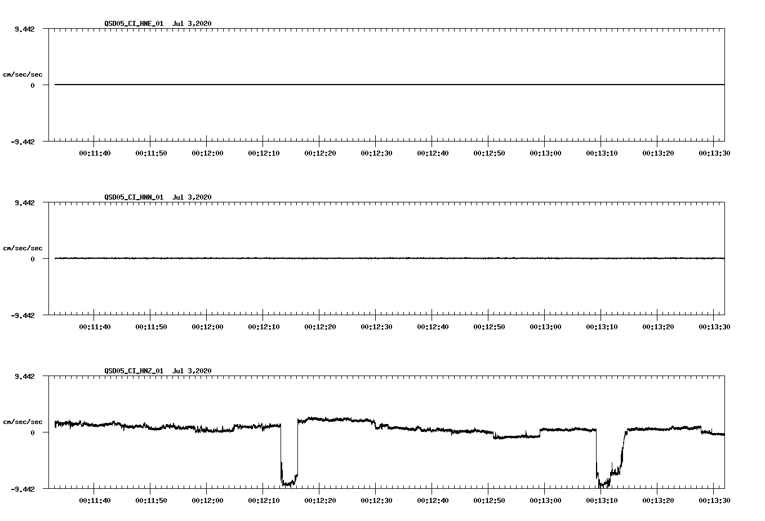Pick 00:13:00 time label under HNZ plot
Viewport: 765px width, 521px height.
tap(545, 501)
